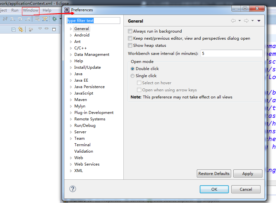Select Web in the preferences tree

(79, 158)
